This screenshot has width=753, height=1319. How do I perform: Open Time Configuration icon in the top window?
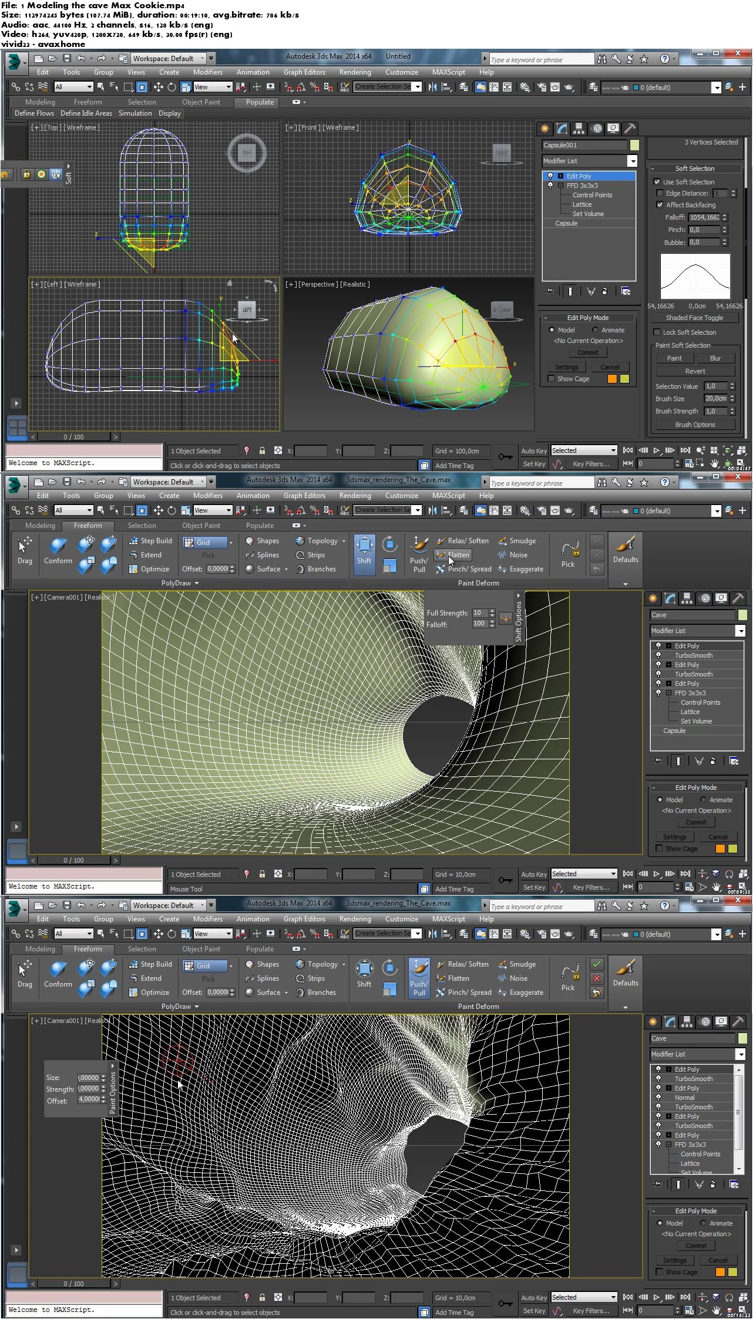689,464
